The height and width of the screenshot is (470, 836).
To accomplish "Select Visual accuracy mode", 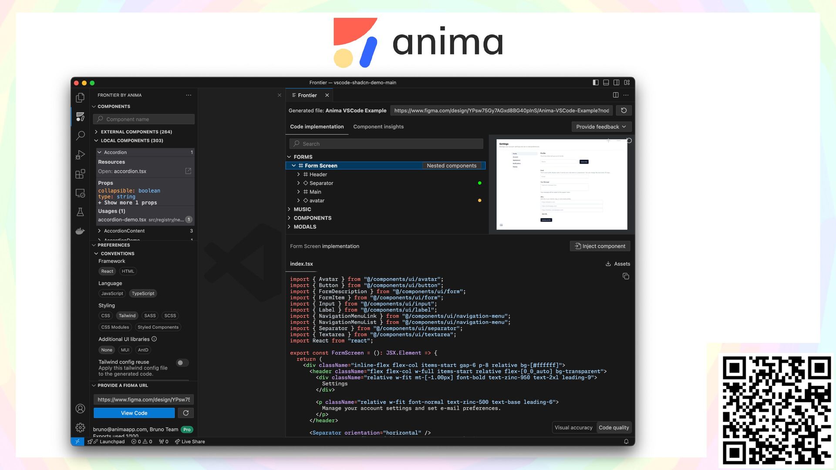I will [x=573, y=428].
